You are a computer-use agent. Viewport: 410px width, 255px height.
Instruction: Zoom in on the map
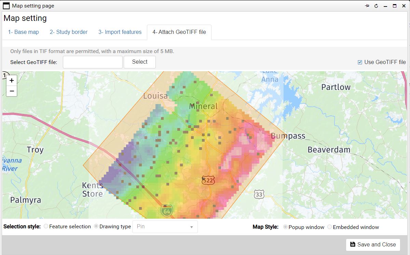pyautogui.click(x=12, y=80)
